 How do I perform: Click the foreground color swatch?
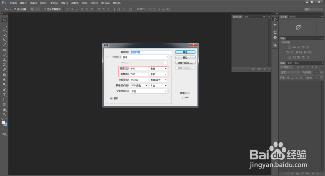click(x=3, y=122)
